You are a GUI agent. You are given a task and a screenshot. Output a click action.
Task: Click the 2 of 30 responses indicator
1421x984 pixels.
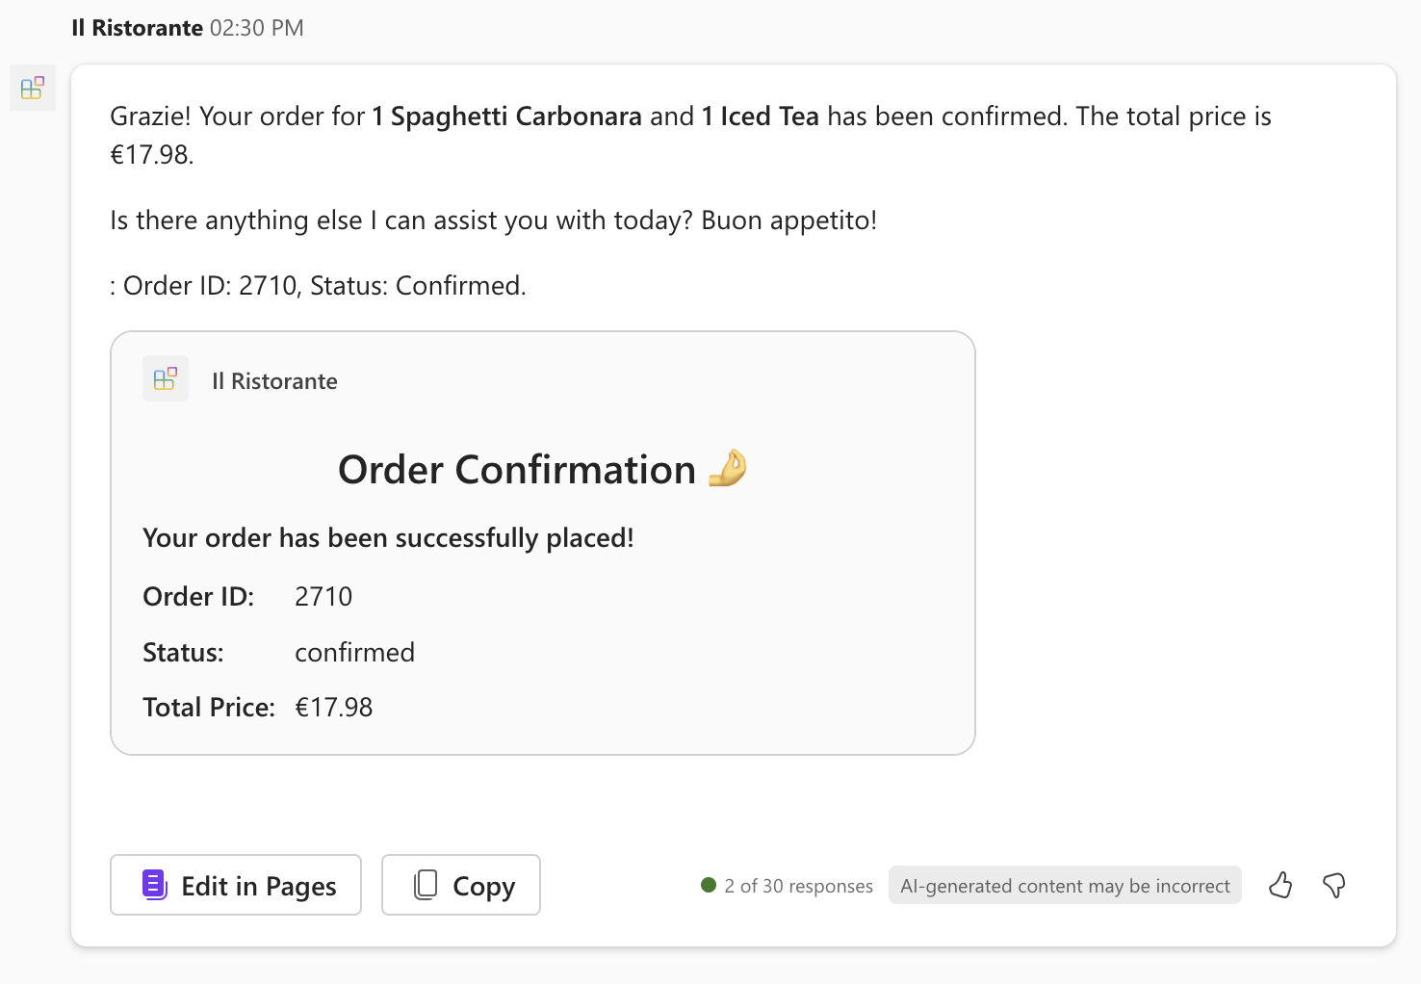click(799, 885)
